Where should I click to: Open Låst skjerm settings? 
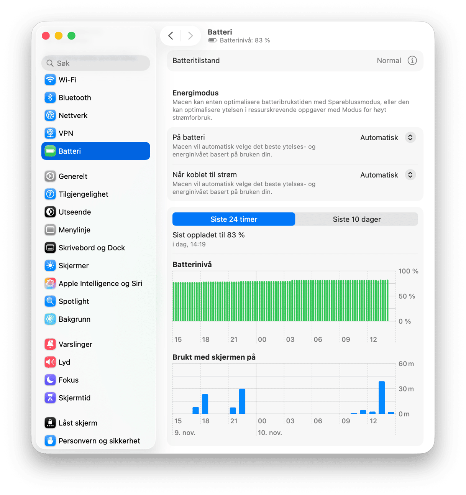tap(95, 423)
